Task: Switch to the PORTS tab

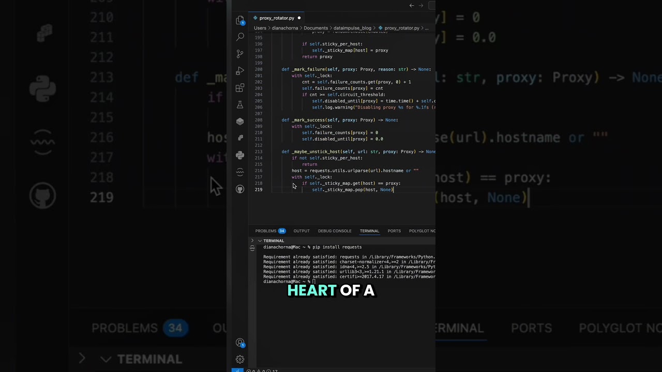Action: click(x=394, y=231)
